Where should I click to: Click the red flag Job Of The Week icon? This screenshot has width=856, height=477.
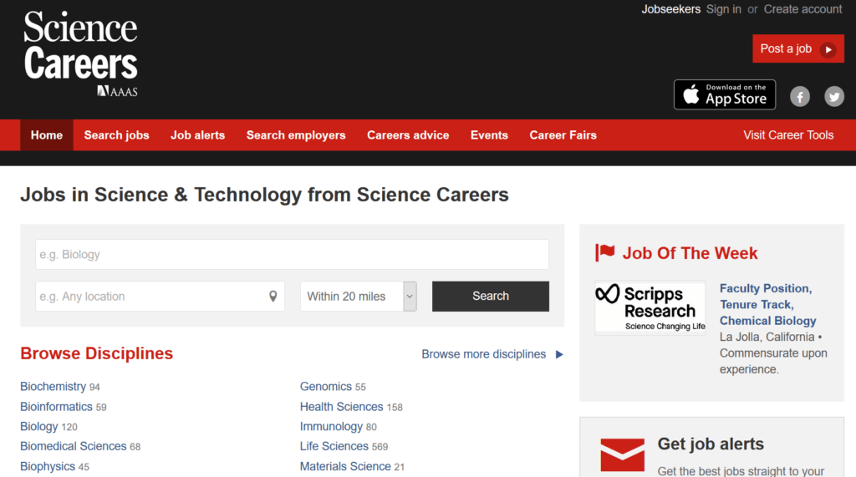coord(605,252)
